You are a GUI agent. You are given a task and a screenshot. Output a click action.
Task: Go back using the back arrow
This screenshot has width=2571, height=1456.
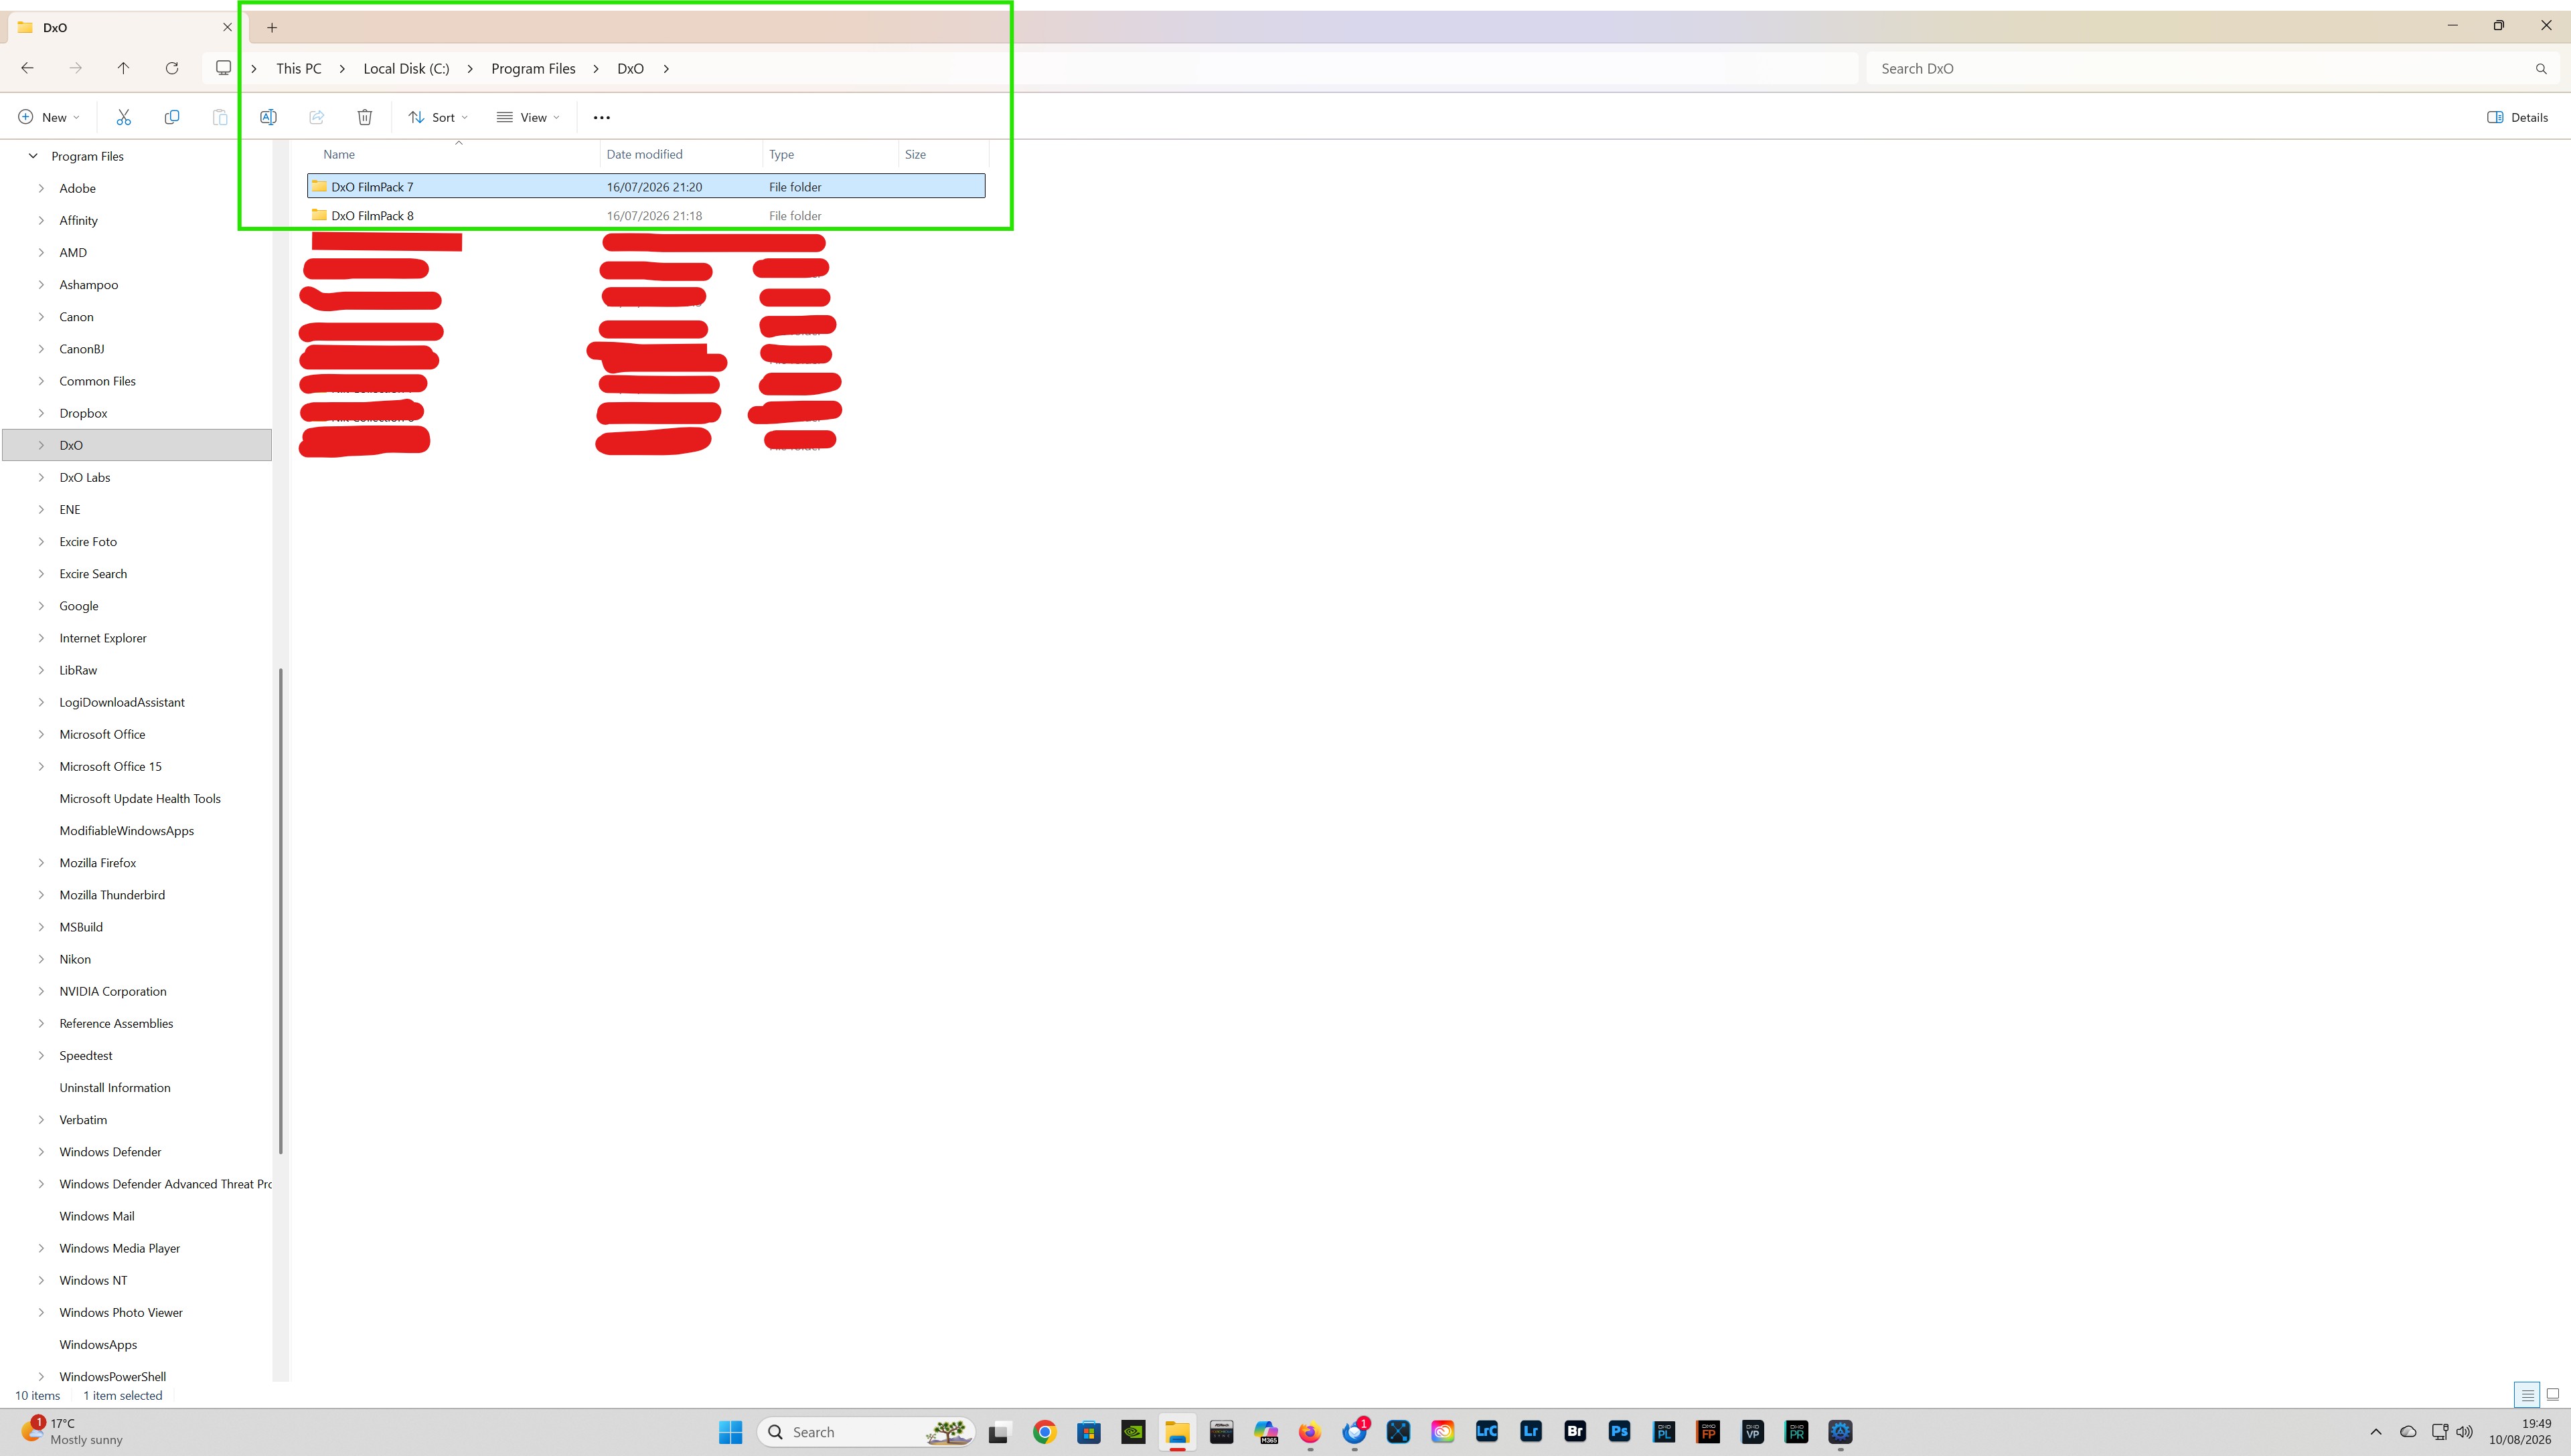point(28,68)
